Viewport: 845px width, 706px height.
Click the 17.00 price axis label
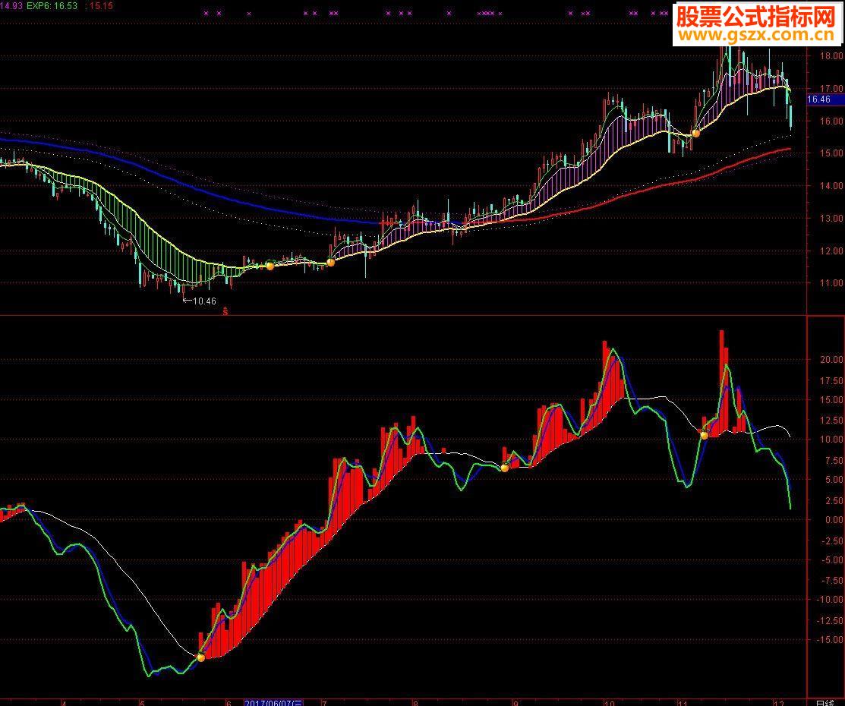(x=831, y=88)
